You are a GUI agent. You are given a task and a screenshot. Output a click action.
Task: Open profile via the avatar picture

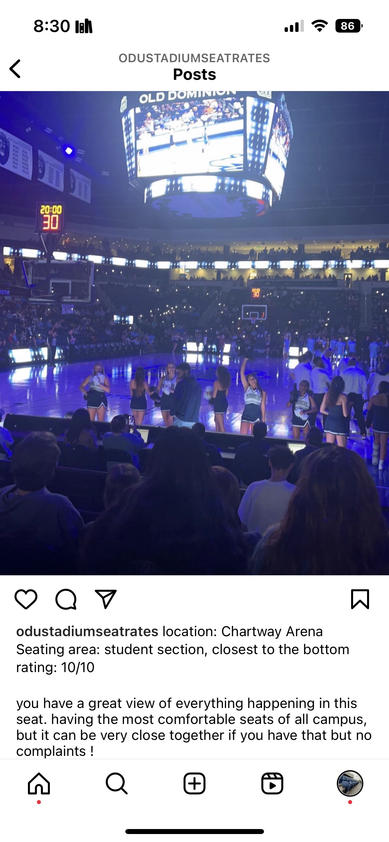click(350, 783)
